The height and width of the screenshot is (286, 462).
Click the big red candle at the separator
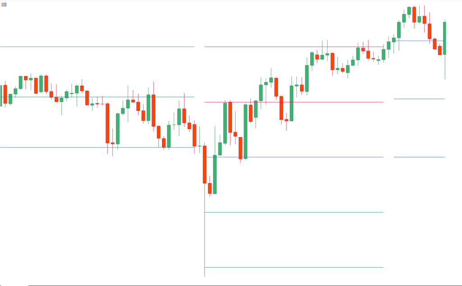(x=204, y=164)
